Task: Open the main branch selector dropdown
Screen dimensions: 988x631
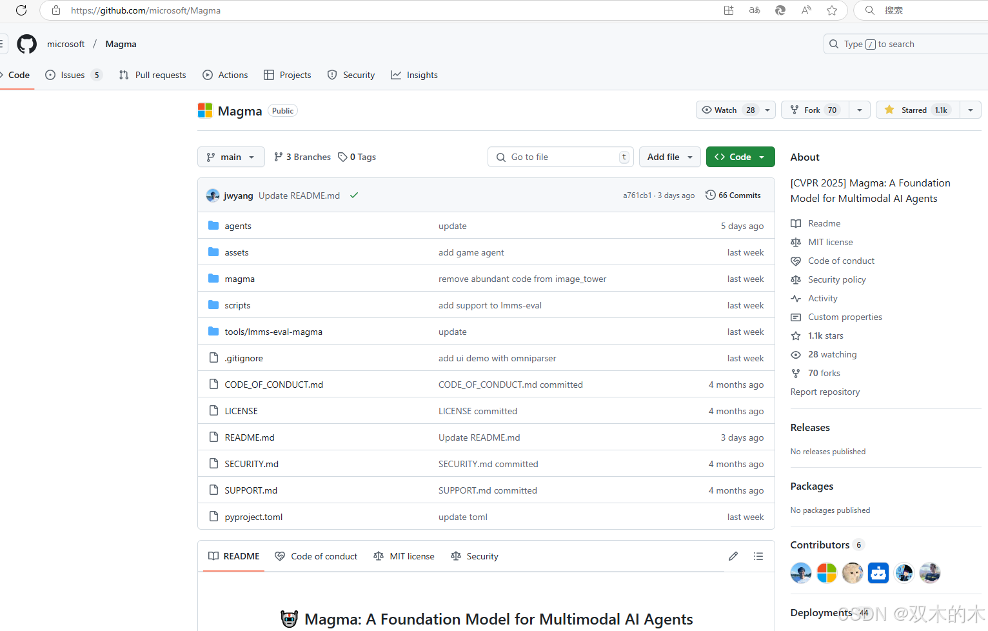Action: click(x=231, y=157)
